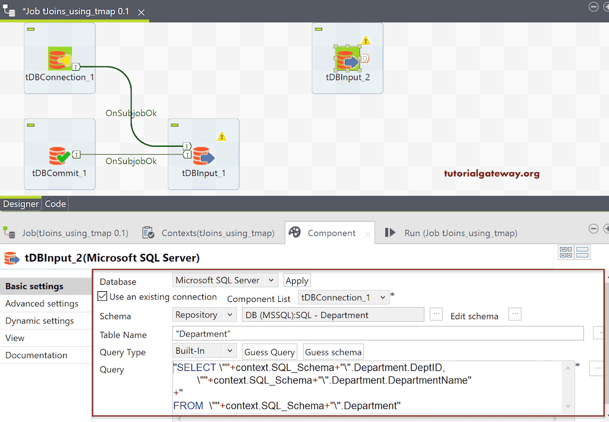The image size is (609, 422).
Task: Open the Edit schema ellipsis button
Action: pyautogui.click(x=514, y=314)
